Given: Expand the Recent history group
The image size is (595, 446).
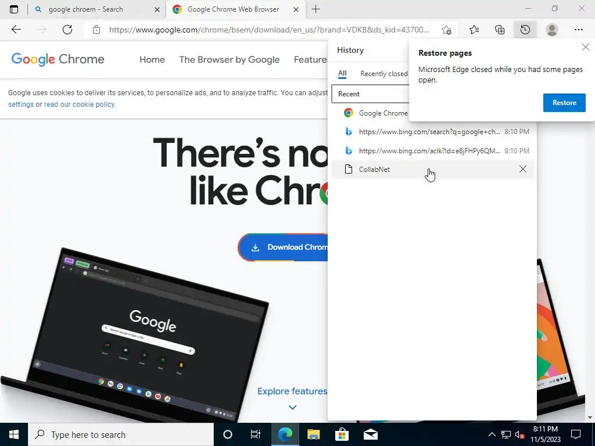Looking at the screenshot, I should pos(370,94).
